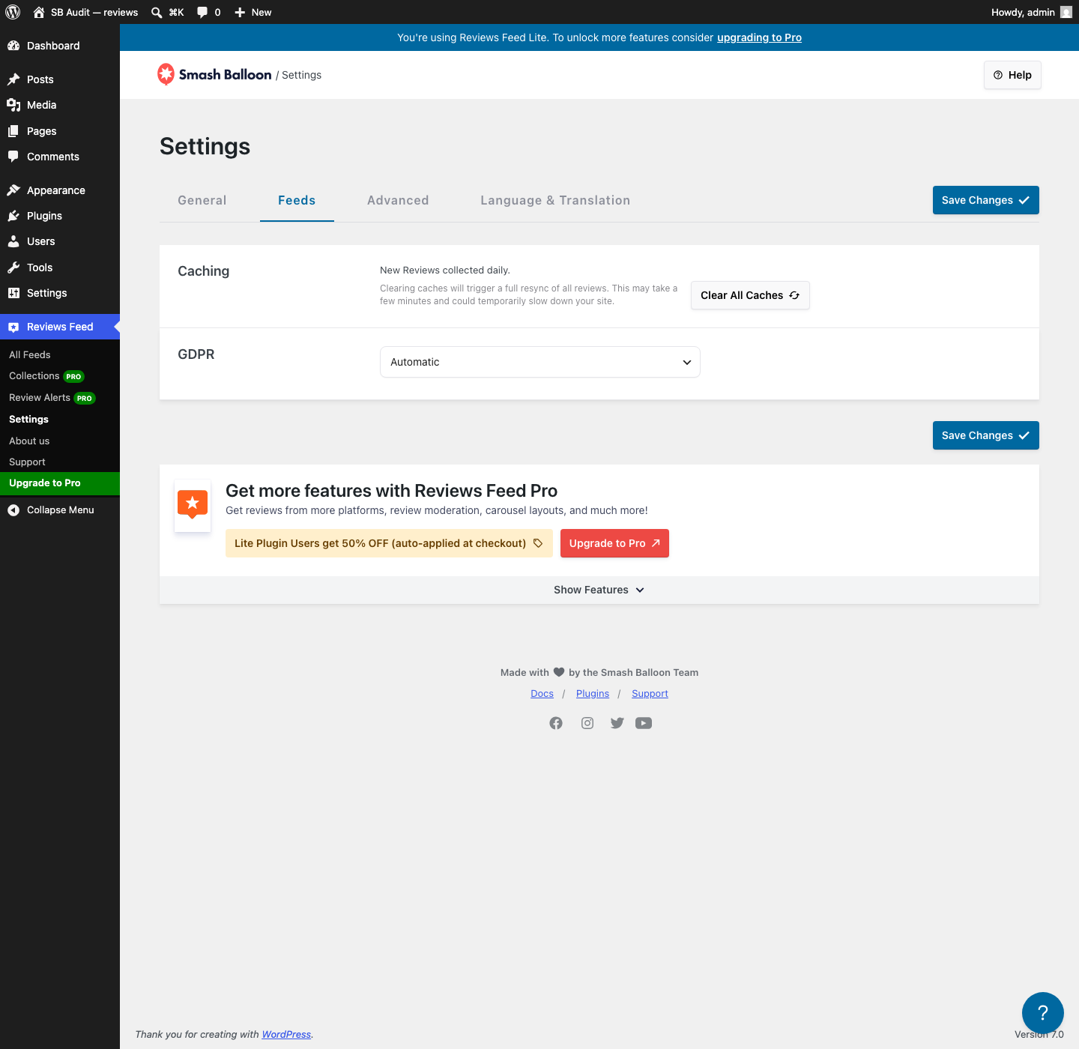Click the plus New icon in admin bar
The width and height of the screenshot is (1079, 1049).
click(x=240, y=12)
